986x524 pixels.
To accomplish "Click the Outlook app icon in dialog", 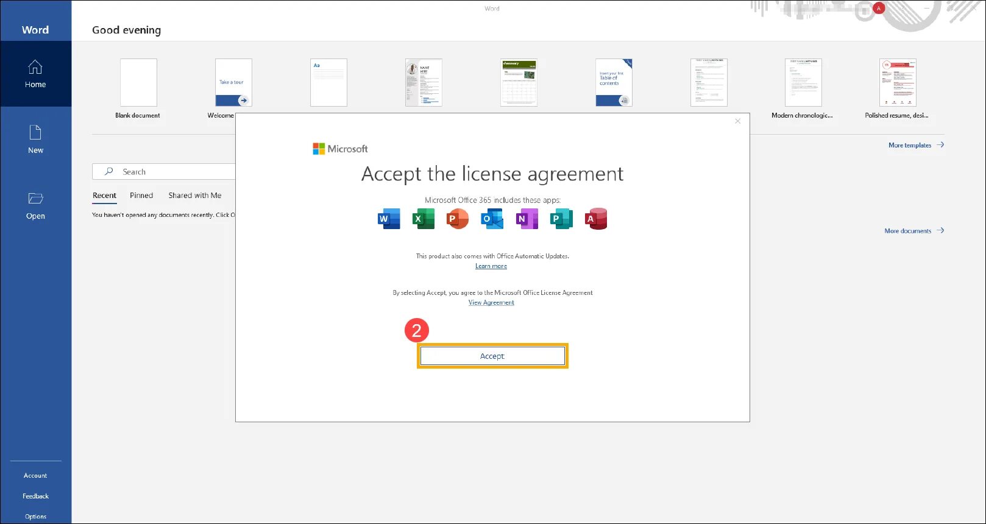I will [492, 219].
